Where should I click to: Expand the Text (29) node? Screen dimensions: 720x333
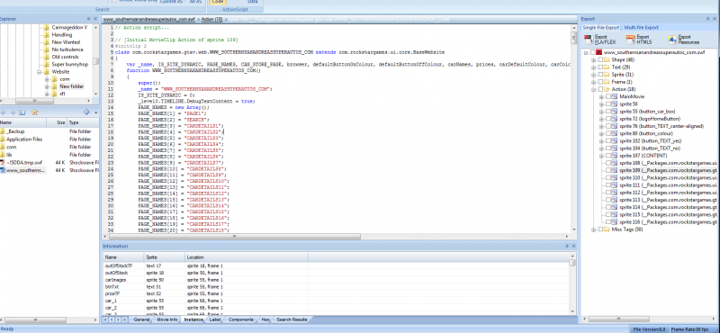click(594, 67)
